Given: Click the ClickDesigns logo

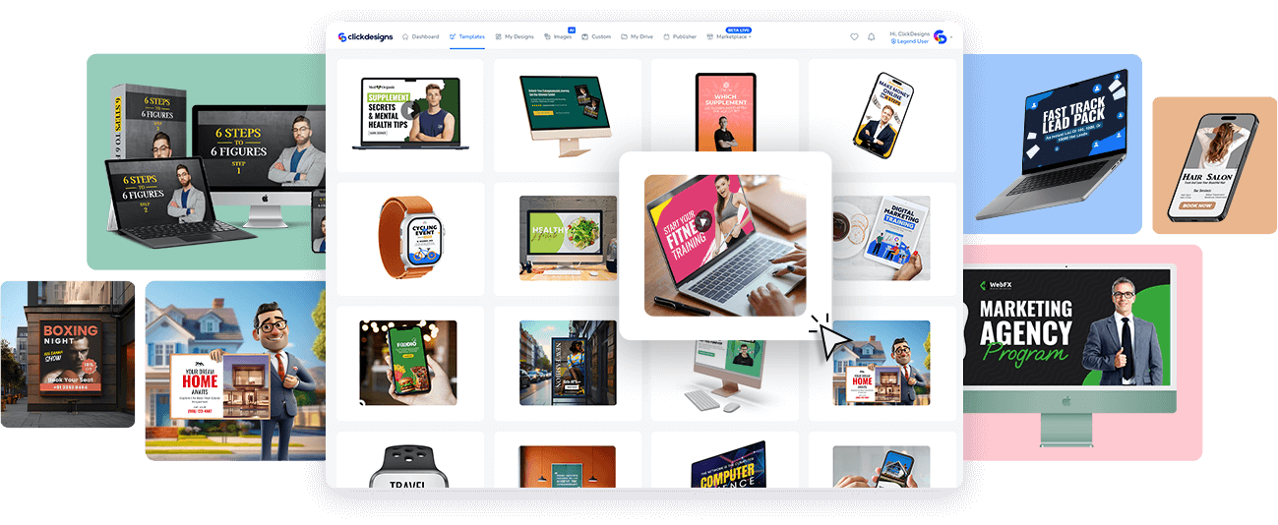Looking at the screenshot, I should tap(364, 36).
